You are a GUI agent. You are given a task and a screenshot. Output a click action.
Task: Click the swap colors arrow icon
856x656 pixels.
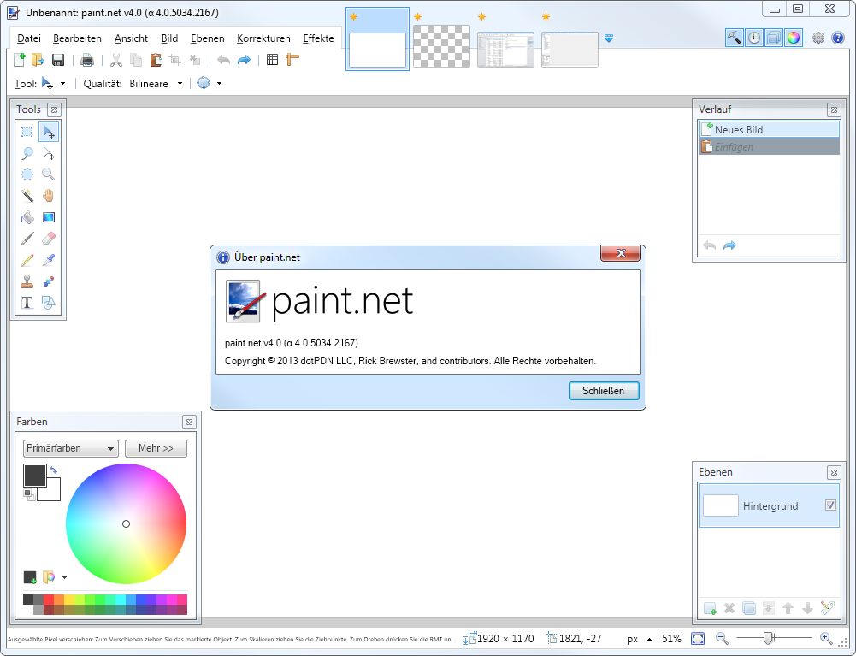click(x=54, y=470)
